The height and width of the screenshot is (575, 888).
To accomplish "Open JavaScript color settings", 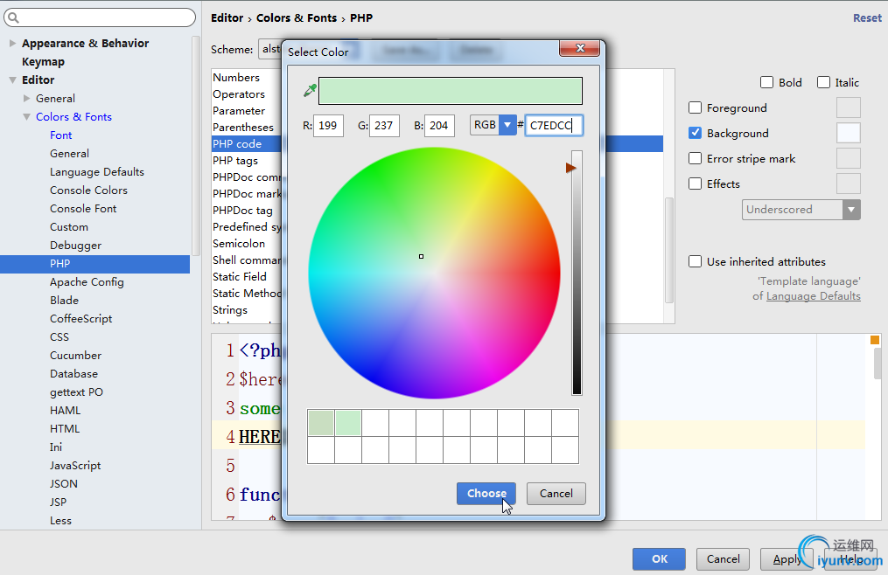I will click(75, 465).
